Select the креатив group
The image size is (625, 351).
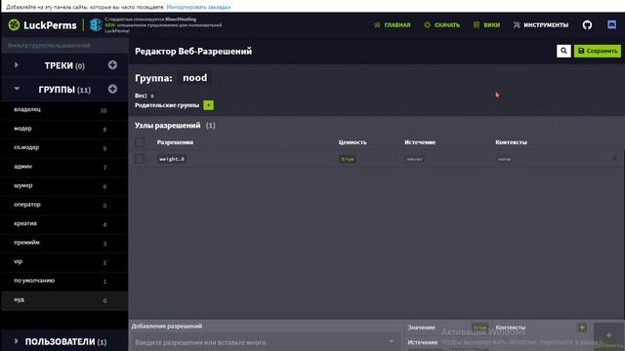click(64, 224)
